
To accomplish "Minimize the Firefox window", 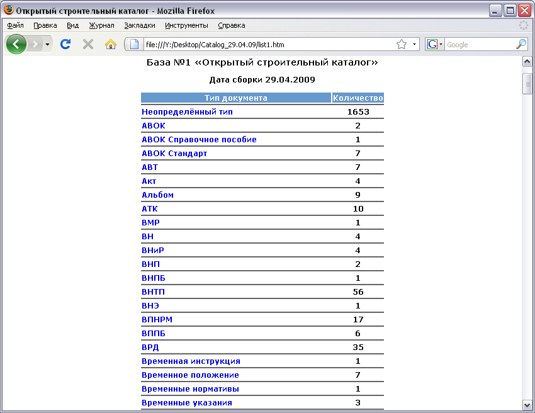I will coord(495,10).
